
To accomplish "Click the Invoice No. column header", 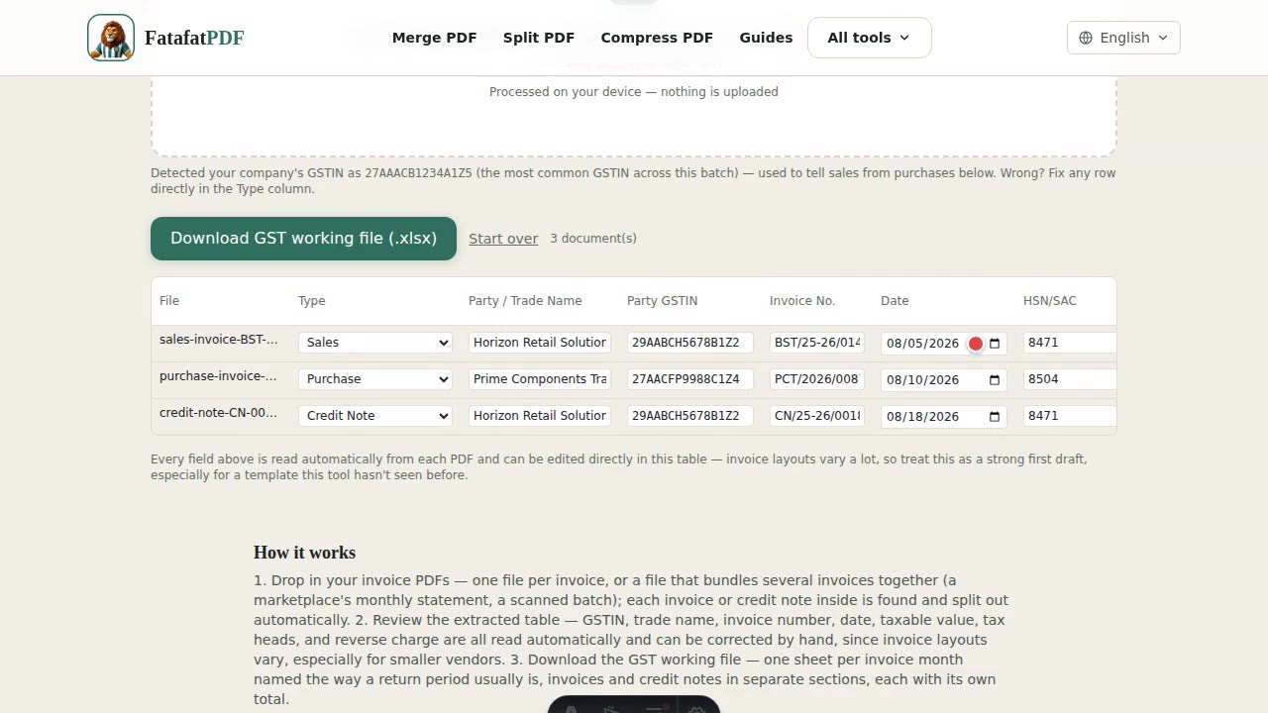I will pos(802,301).
